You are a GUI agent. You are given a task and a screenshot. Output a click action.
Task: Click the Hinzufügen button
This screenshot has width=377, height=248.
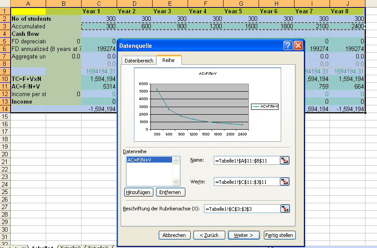tap(138, 192)
